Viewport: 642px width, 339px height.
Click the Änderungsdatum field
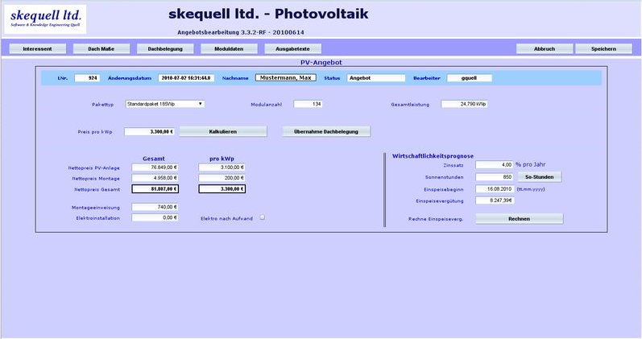click(186, 78)
